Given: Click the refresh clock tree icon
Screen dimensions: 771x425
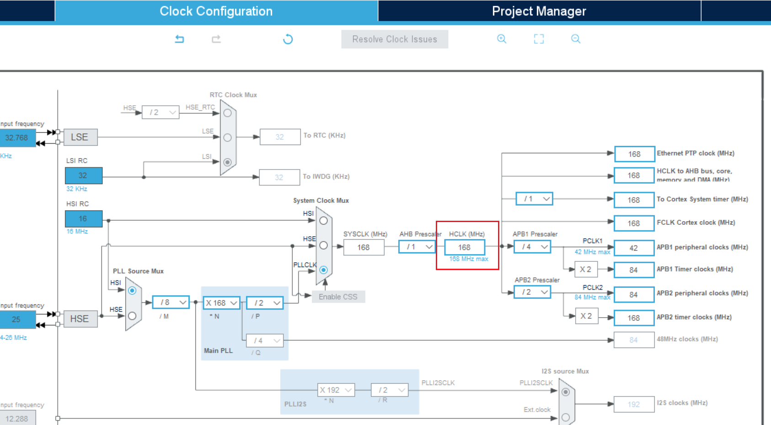Looking at the screenshot, I should point(288,39).
